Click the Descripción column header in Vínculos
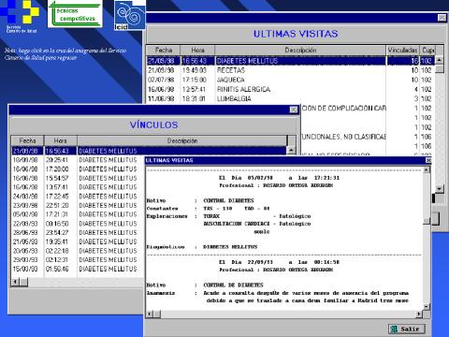 [x=182, y=140]
